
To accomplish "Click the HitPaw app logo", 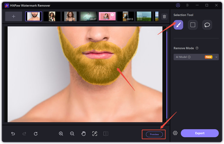I will [7, 5].
